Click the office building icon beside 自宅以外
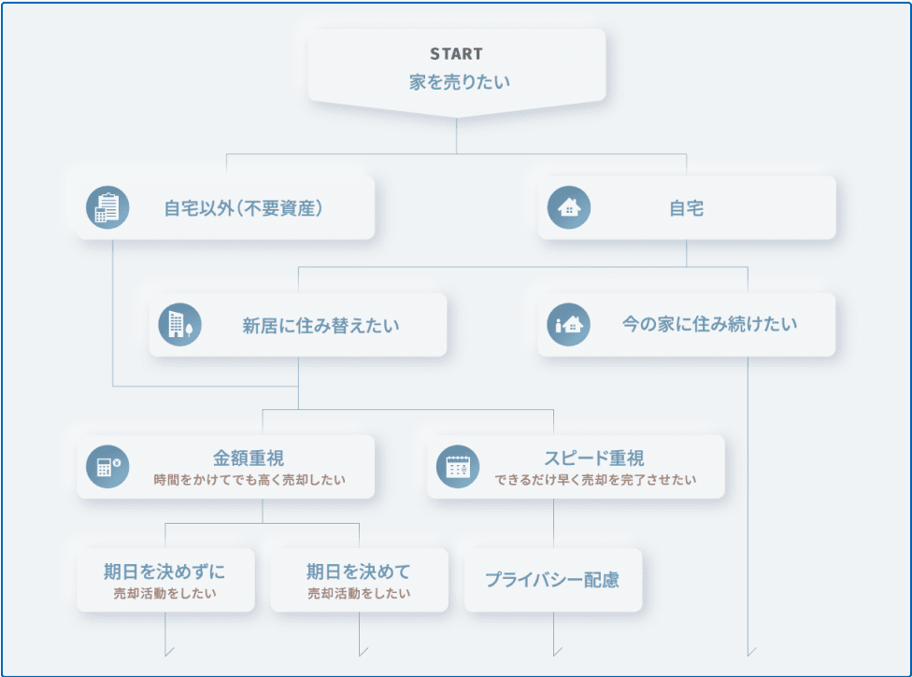This screenshot has width=912, height=677. coord(107,207)
